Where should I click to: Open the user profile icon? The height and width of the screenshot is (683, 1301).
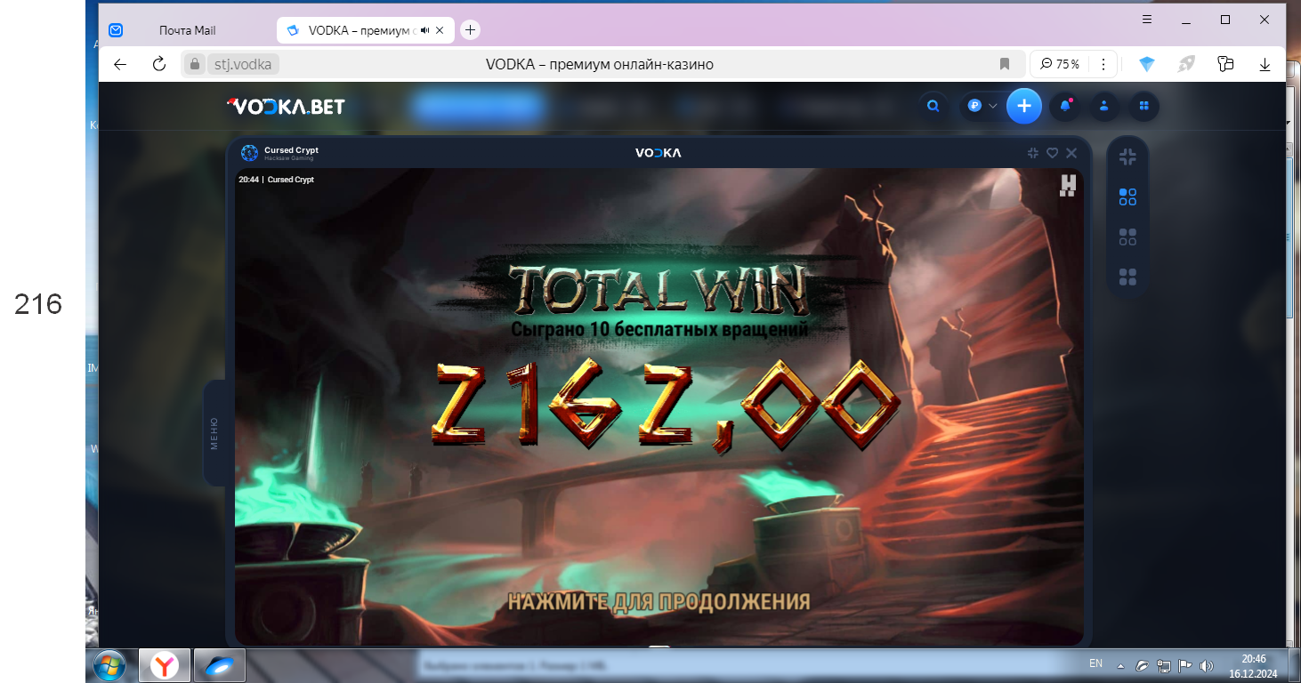coord(1104,106)
